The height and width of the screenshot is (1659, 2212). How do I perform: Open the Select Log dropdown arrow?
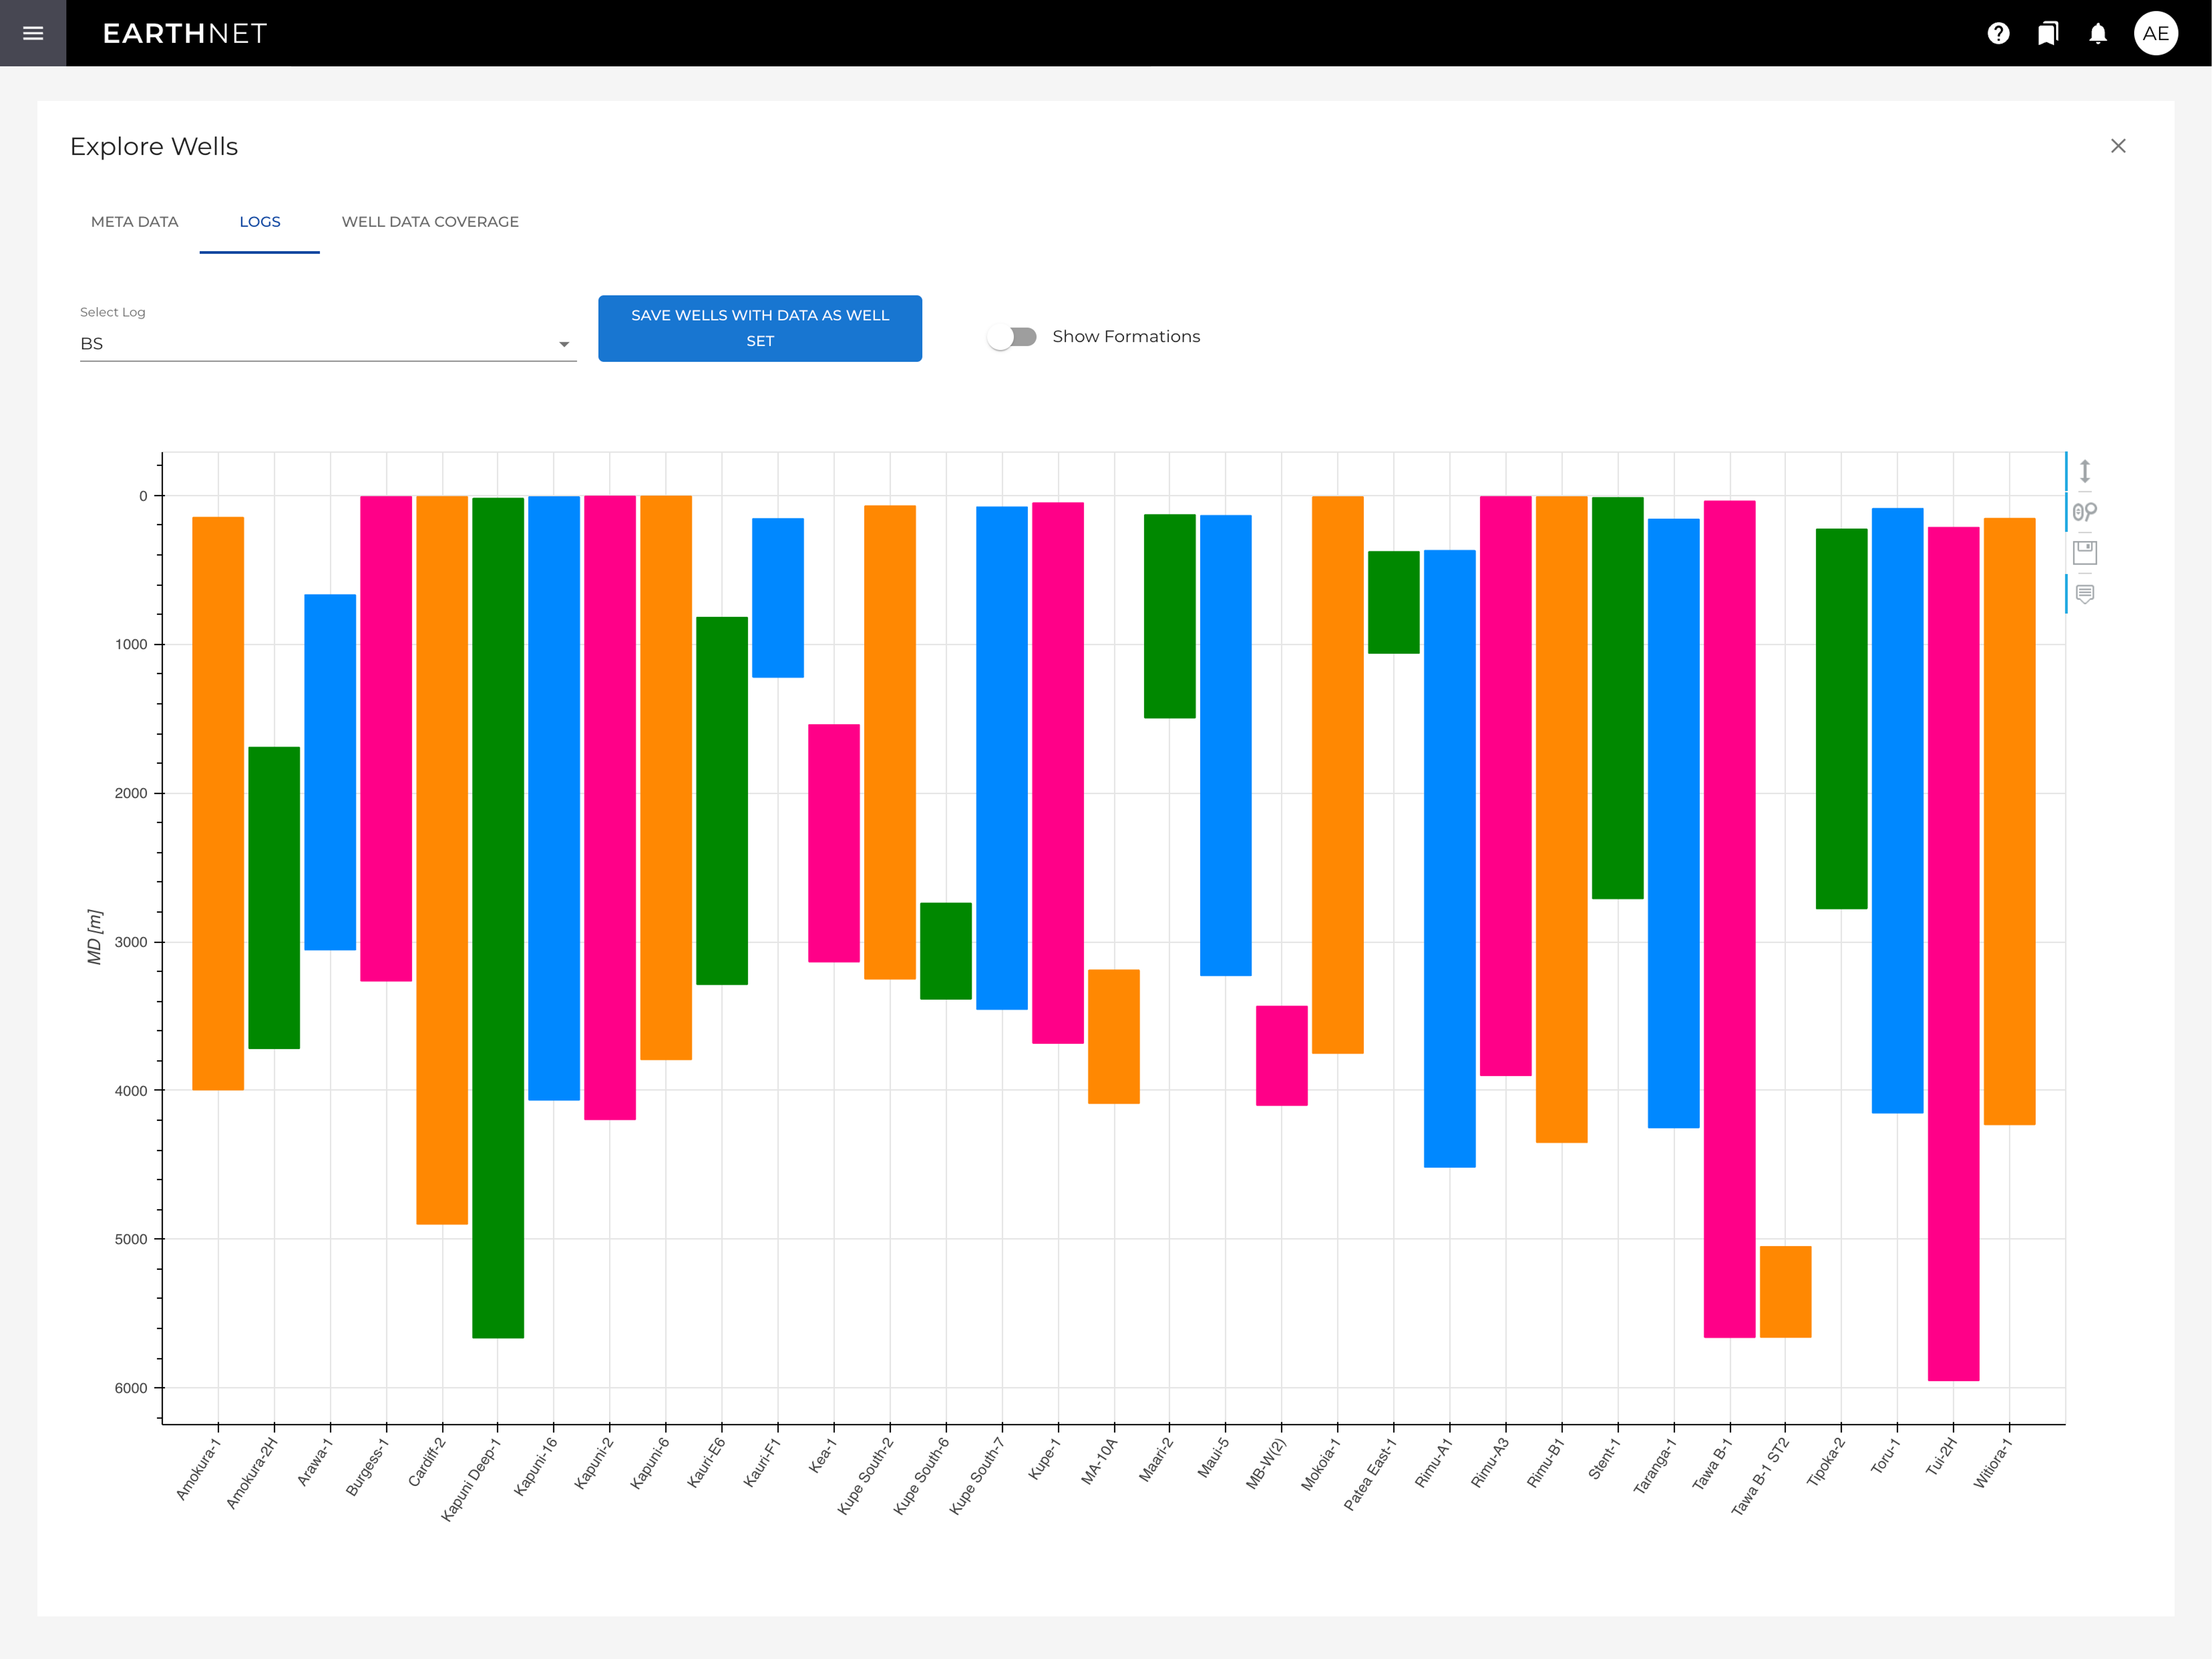point(564,344)
